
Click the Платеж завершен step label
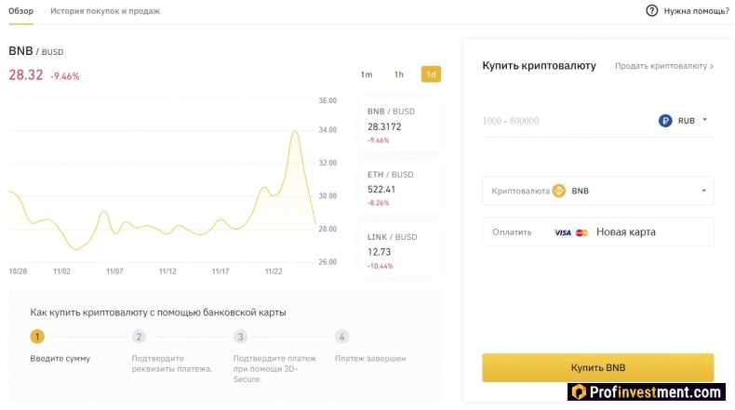click(370, 359)
